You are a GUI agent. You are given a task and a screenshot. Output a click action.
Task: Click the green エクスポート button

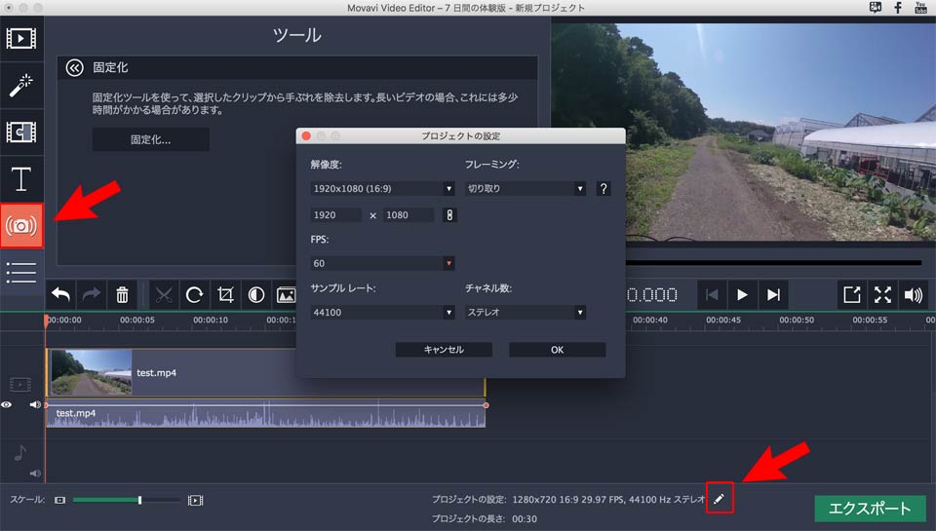pos(869,509)
